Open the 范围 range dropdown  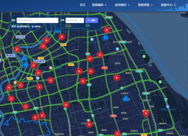pyautogui.click(x=75, y=20)
